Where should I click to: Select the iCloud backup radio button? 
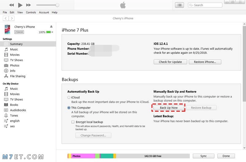pos(69,97)
